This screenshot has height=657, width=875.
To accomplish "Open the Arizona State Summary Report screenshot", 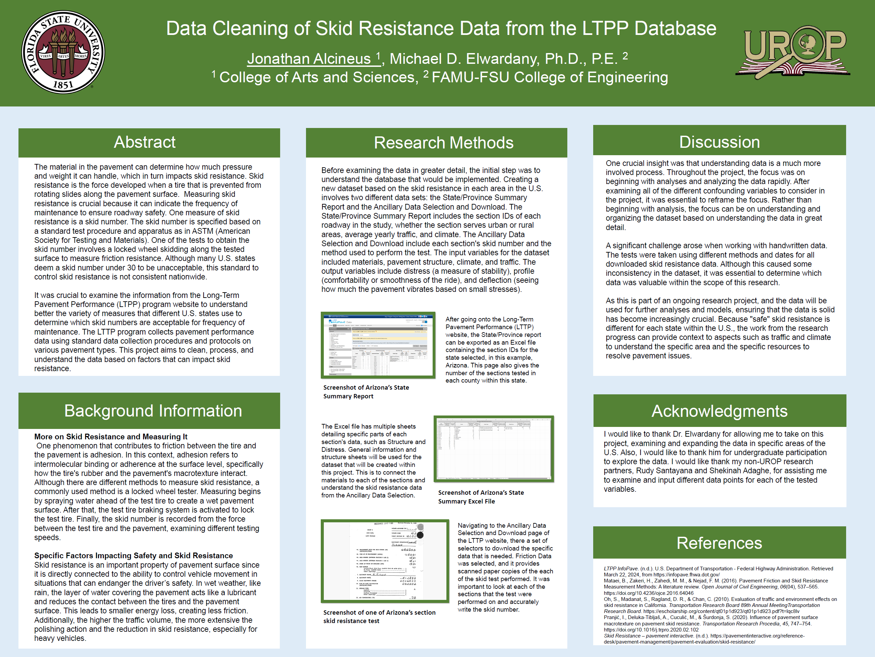I will [378, 345].
